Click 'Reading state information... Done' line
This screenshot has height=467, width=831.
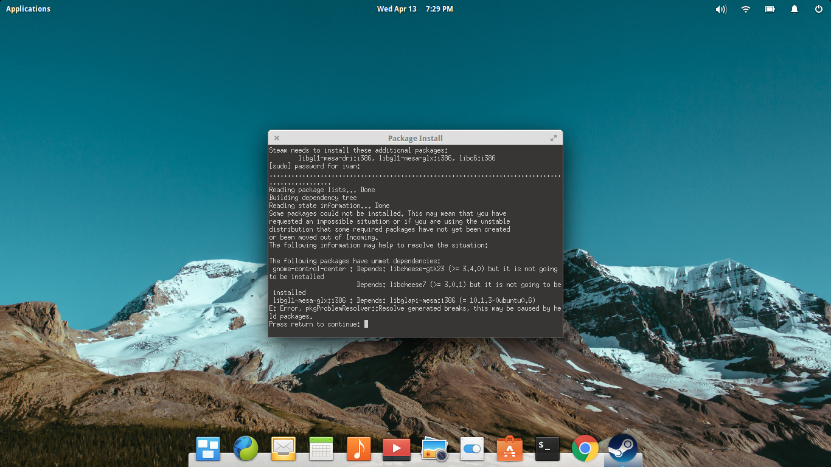click(329, 206)
